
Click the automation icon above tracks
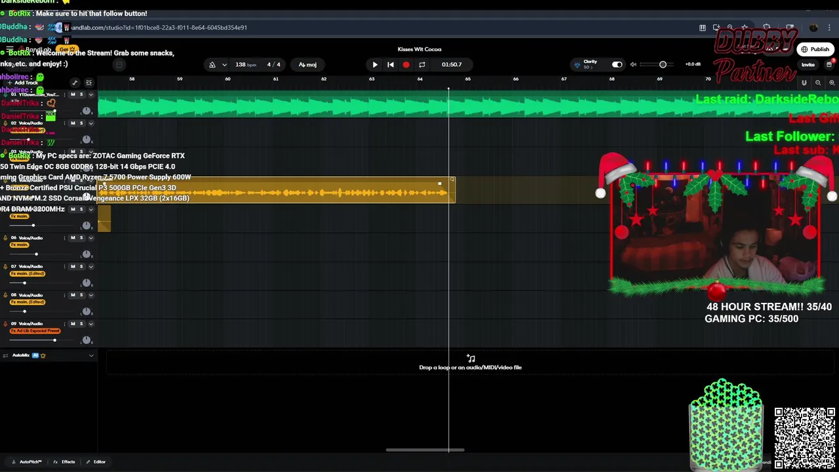coord(75,83)
